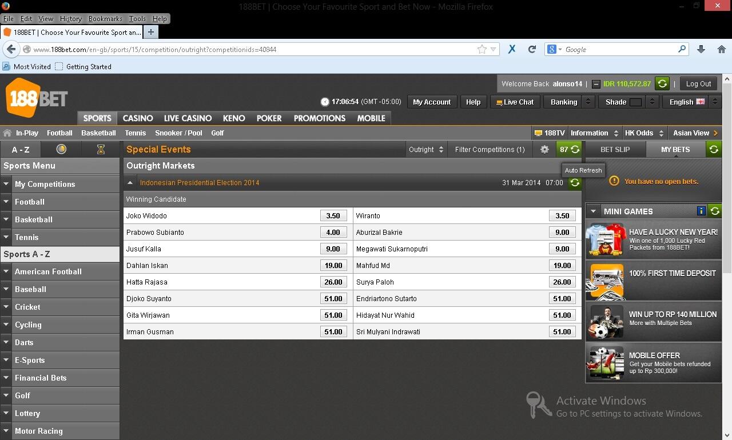The height and width of the screenshot is (440, 732).
Task: Refresh the bet slip panel
Action: pyautogui.click(x=714, y=149)
